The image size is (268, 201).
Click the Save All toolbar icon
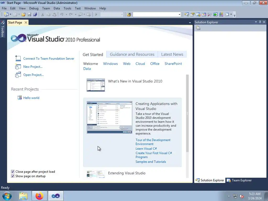click(35, 15)
